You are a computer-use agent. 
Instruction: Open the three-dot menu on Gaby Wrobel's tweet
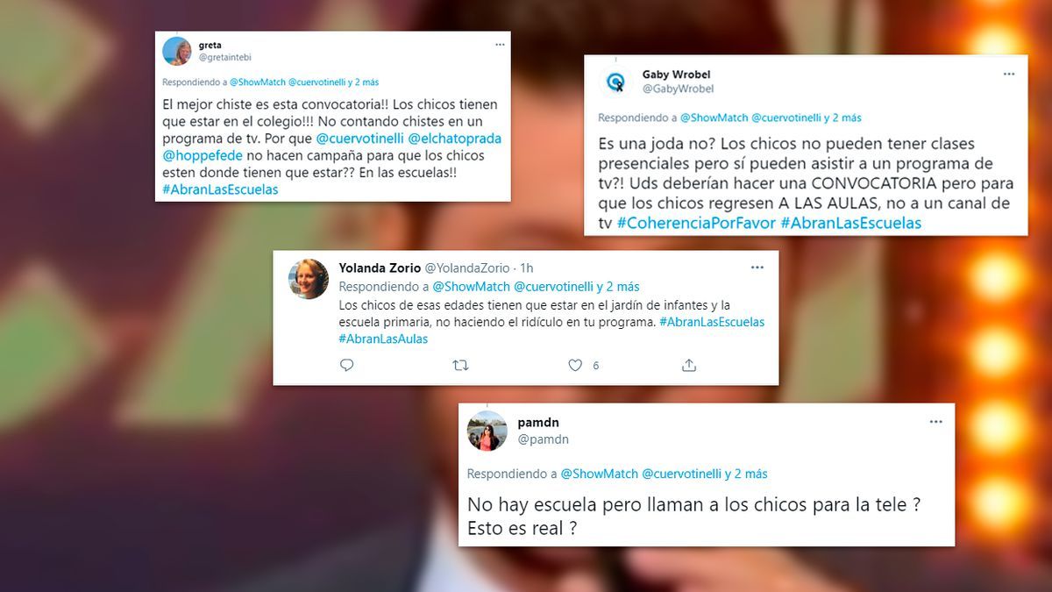point(1009,75)
